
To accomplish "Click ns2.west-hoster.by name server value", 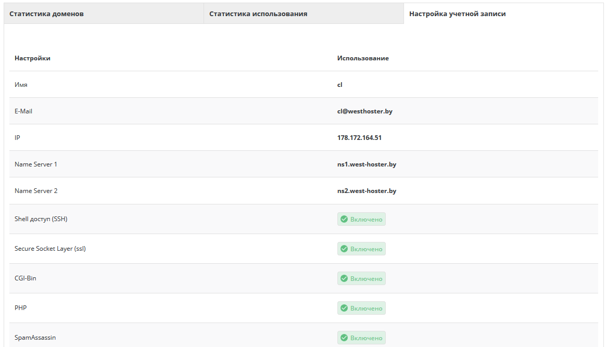I will (x=367, y=191).
